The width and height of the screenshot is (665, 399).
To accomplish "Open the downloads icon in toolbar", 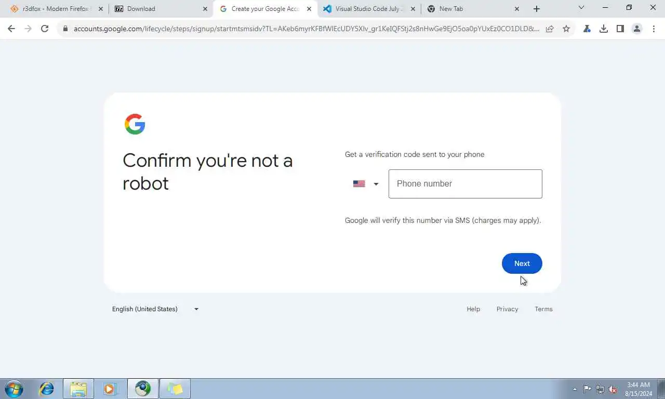I will (604, 29).
